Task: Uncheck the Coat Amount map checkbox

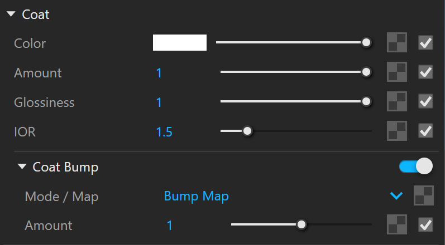Action: (425, 72)
